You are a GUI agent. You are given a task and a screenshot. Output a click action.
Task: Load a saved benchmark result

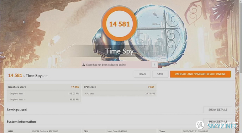click(x=142, y=74)
